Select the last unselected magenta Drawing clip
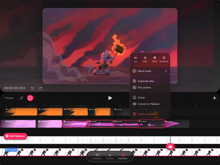This screenshot has width=220, height=165. 177,124
